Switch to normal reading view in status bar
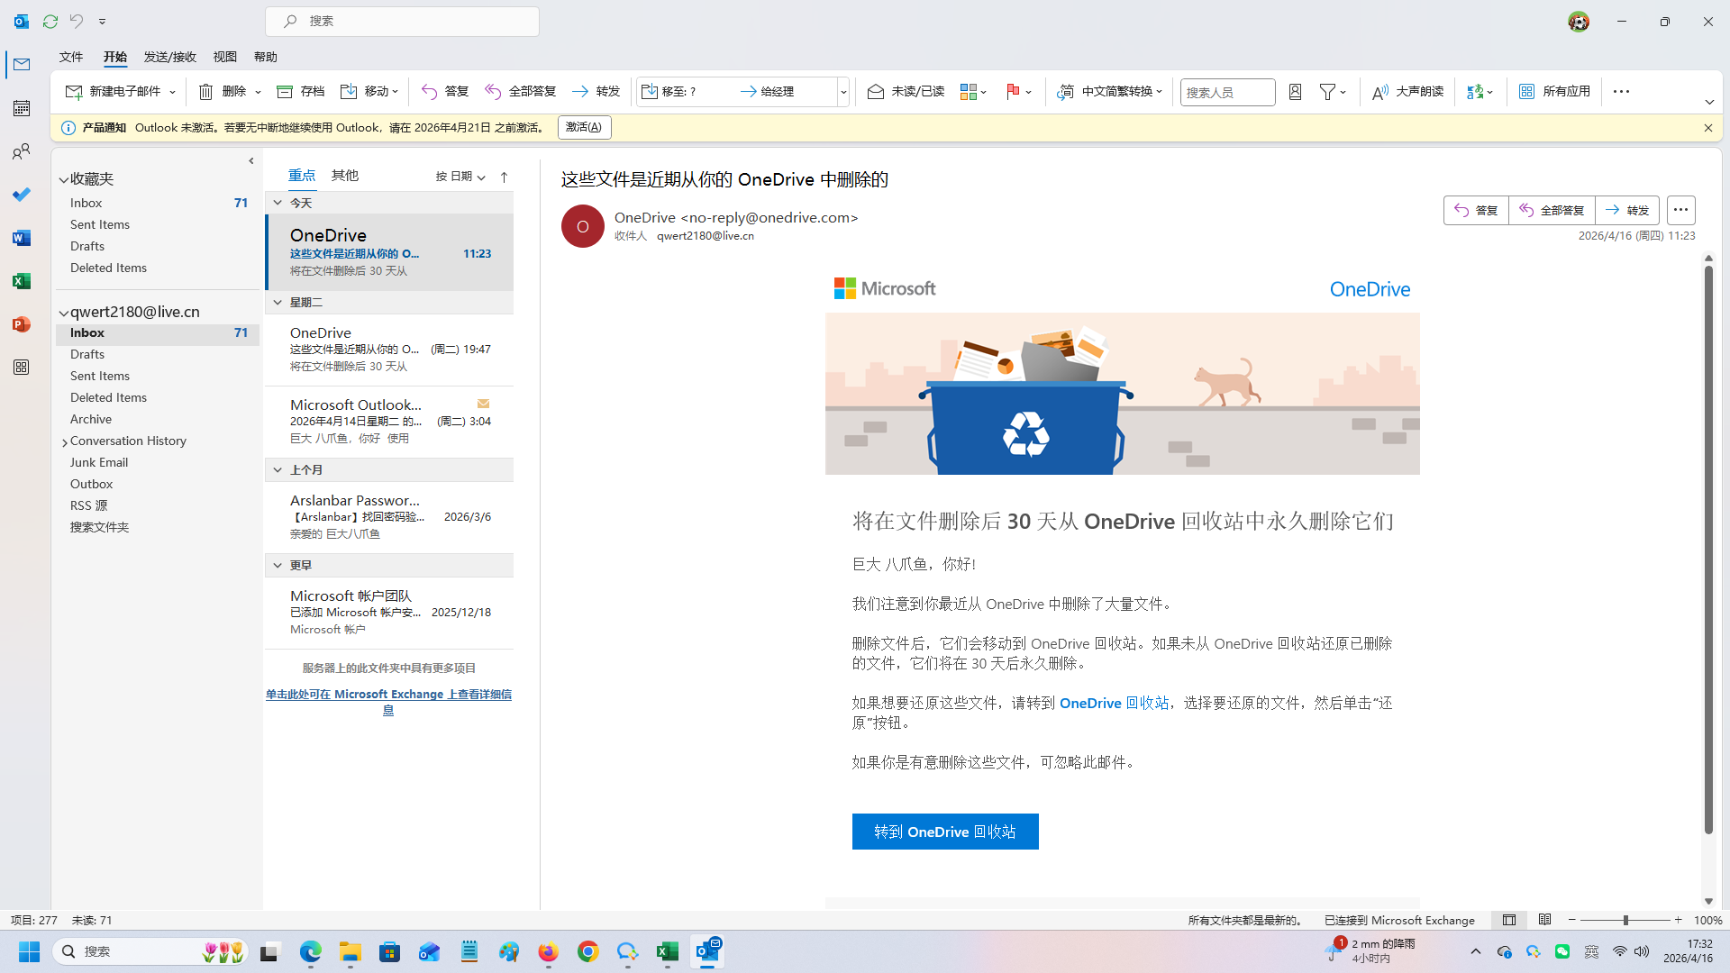This screenshot has width=1730, height=973. pos(1509,920)
